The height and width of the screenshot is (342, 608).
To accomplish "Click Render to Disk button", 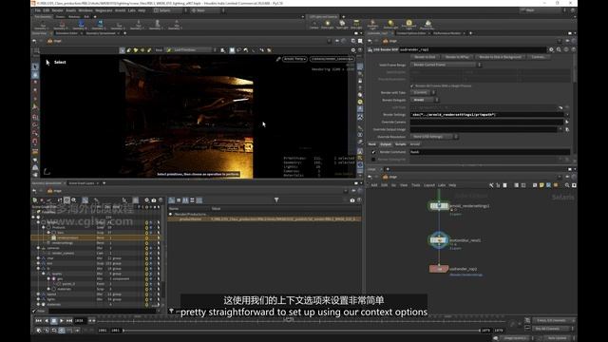I will [x=425, y=57].
